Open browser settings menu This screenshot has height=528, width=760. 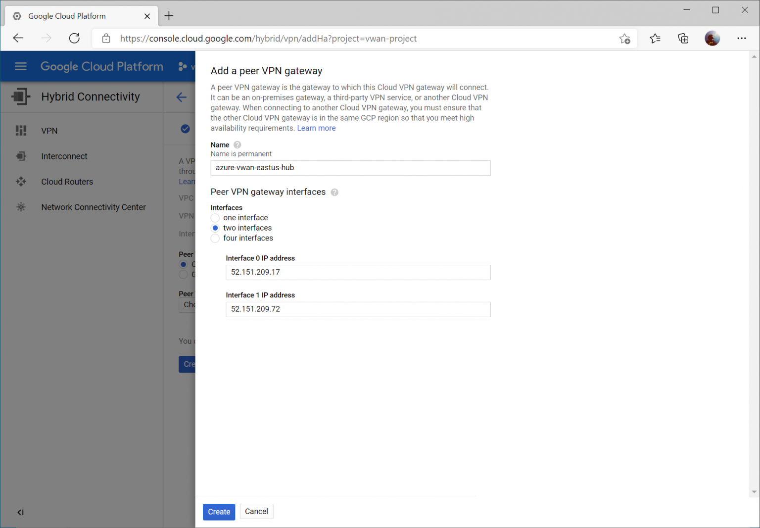(x=742, y=38)
